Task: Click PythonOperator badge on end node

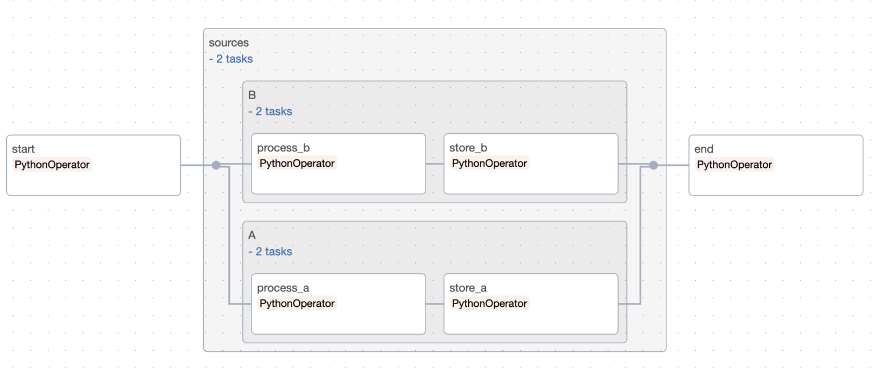Action: pyautogui.click(x=735, y=165)
